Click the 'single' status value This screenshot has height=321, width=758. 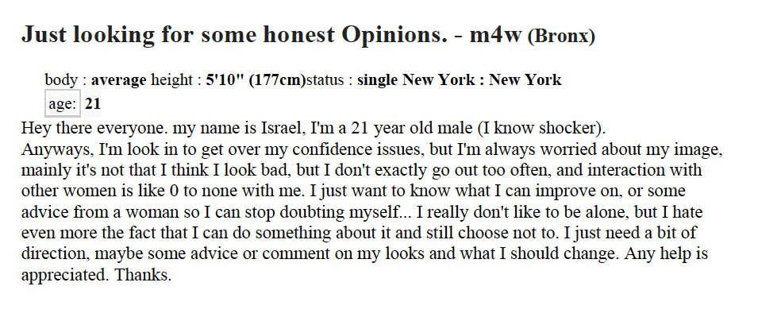378,79
